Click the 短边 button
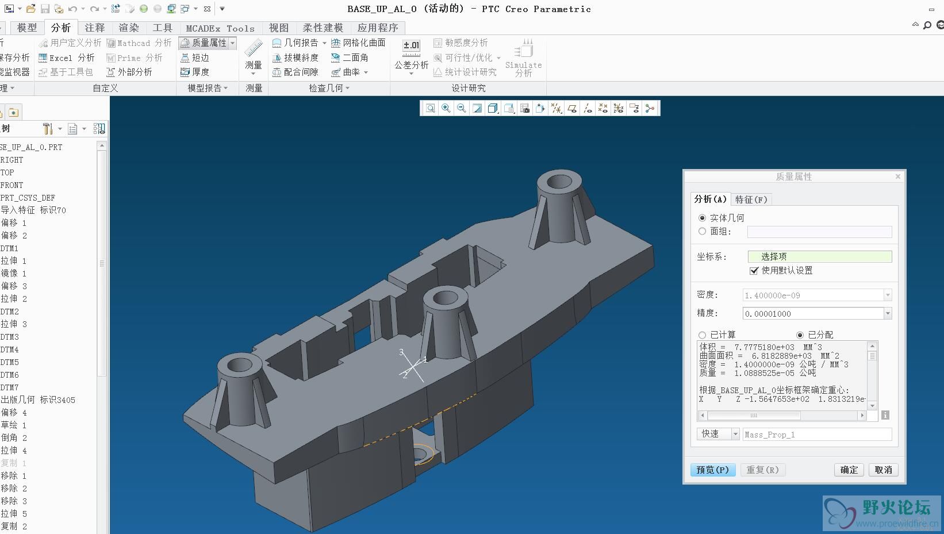The height and width of the screenshot is (534, 944). pos(195,57)
